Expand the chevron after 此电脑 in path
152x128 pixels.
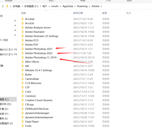(x=22, y=6)
